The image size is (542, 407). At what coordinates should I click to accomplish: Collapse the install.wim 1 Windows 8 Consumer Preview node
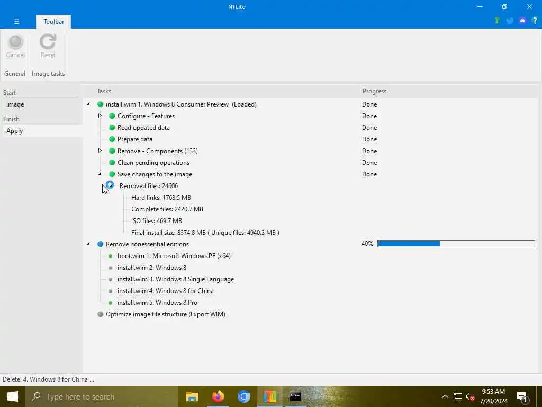point(88,104)
